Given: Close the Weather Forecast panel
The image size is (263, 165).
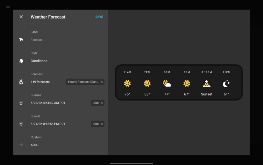Looking at the screenshot, I should [x=21, y=17].
